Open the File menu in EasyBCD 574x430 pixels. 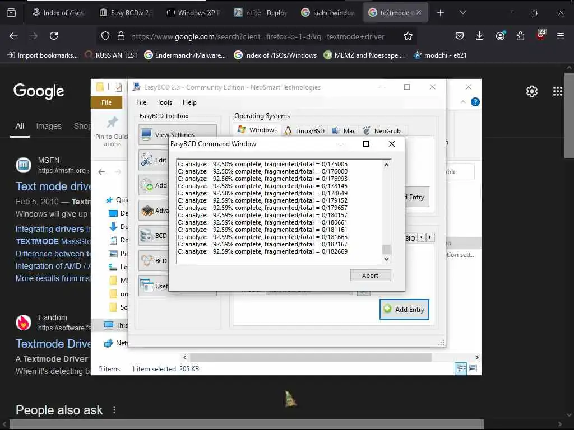pyautogui.click(x=141, y=102)
